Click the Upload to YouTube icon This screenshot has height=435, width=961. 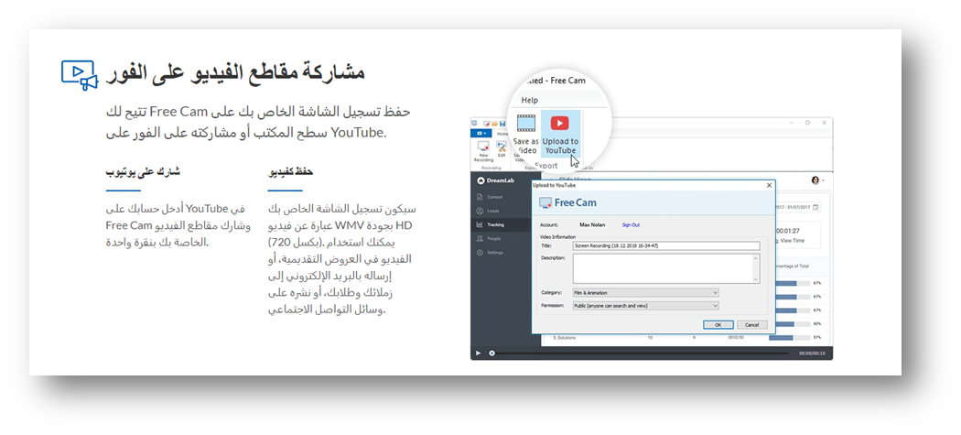click(x=559, y=123)
